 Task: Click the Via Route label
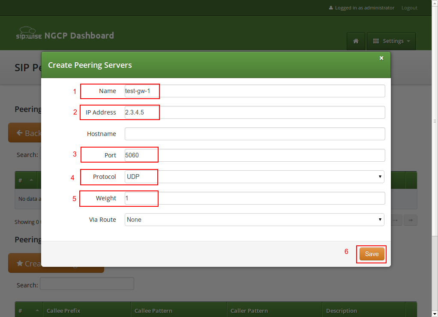click(102, 220)
